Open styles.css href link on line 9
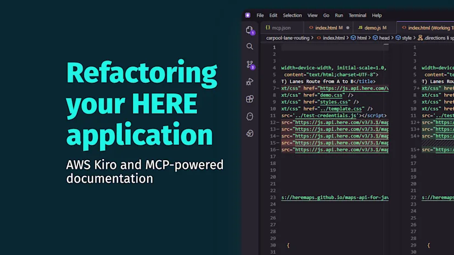 pos(334,102)
